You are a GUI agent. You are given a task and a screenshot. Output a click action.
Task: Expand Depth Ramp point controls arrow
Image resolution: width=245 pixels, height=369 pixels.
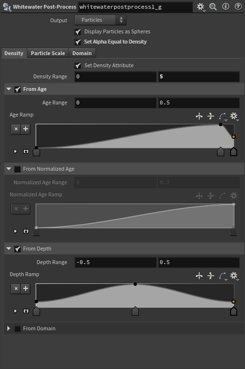pyautogui.click(x=15, y=311)
